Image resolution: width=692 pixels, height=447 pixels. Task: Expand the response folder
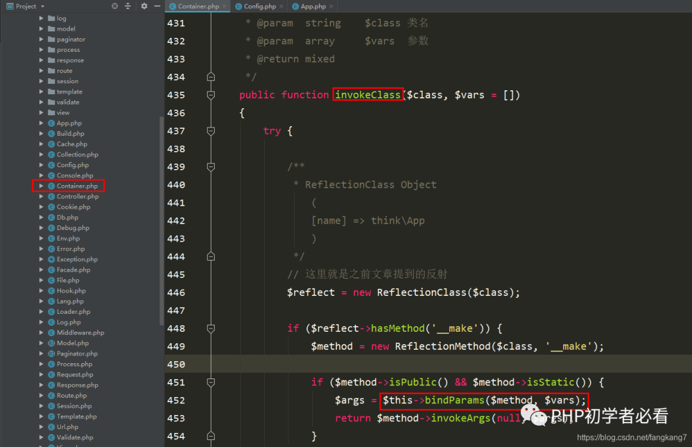[x=41, y=60]
